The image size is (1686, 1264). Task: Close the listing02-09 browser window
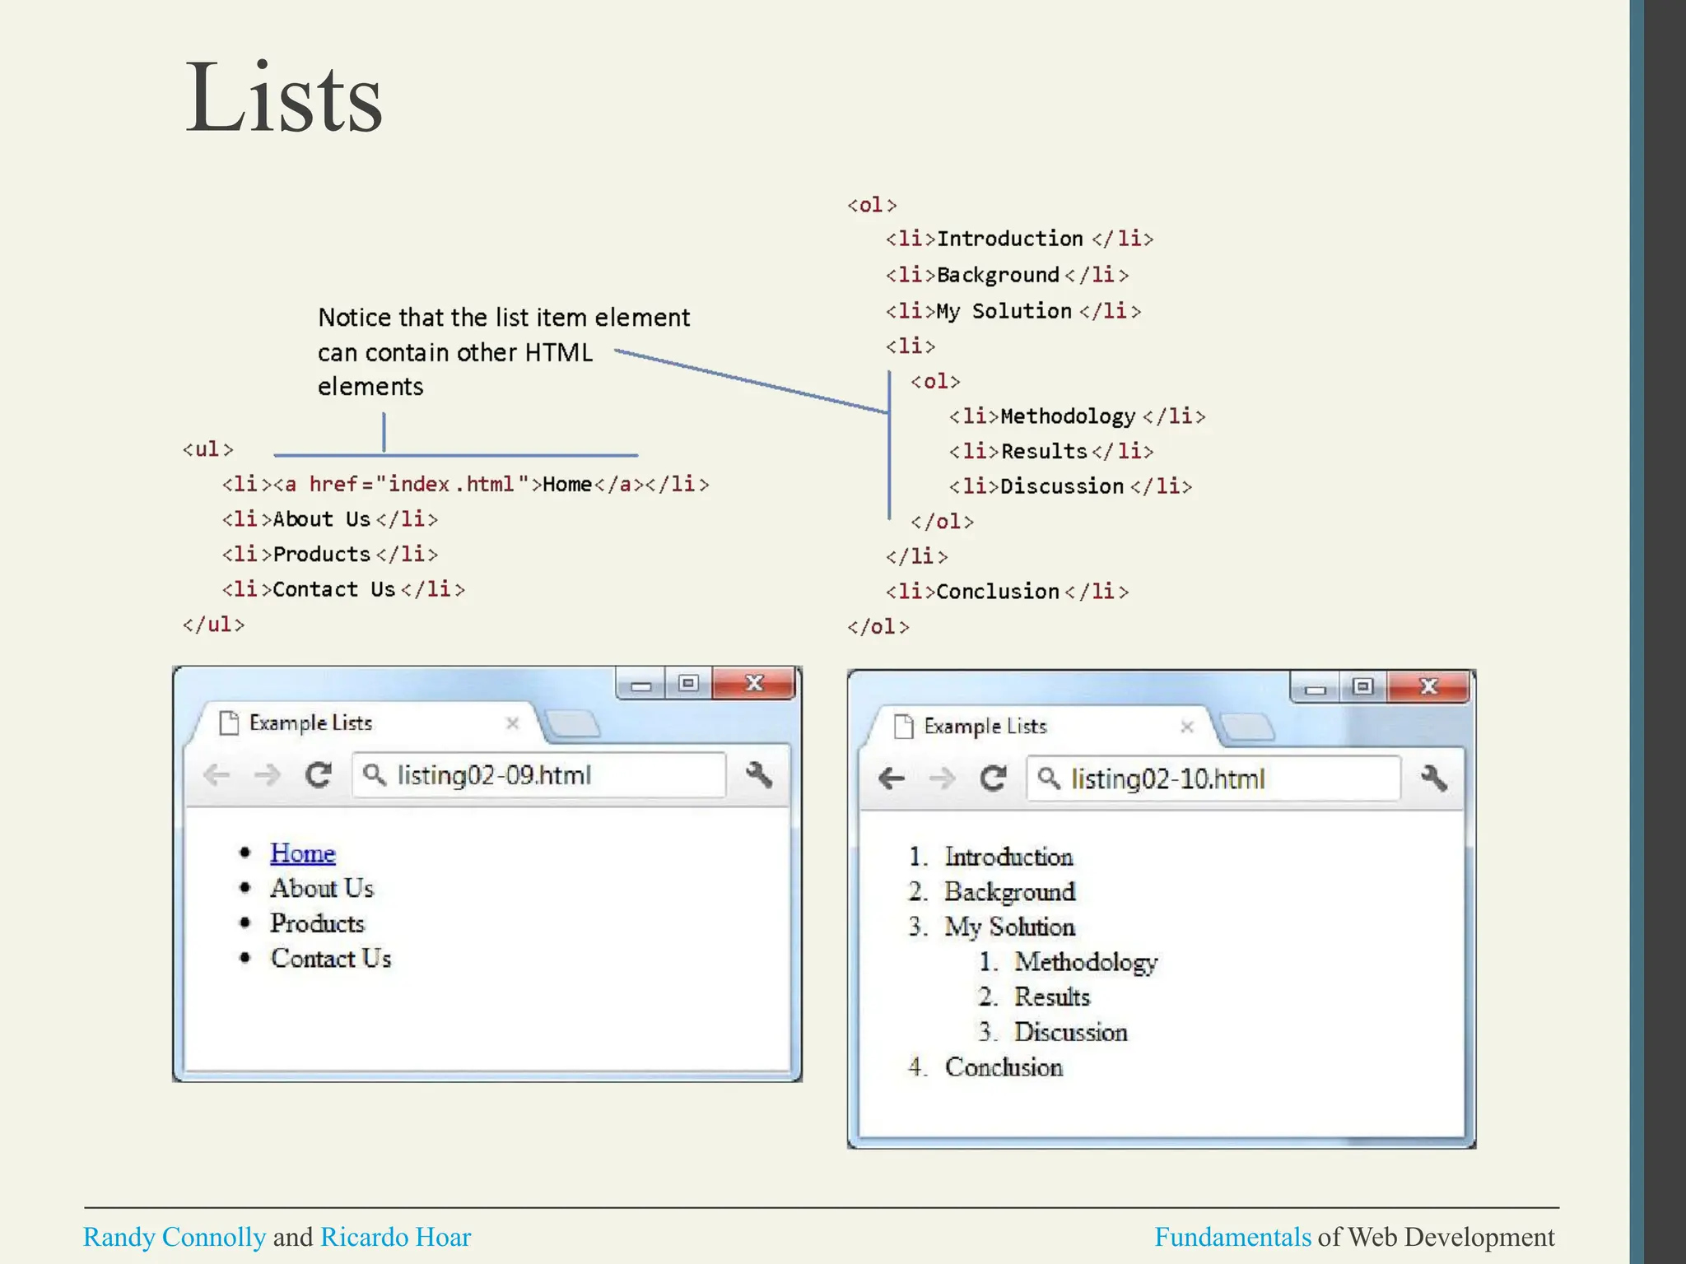pyautogui.click(x=754, y=684)
